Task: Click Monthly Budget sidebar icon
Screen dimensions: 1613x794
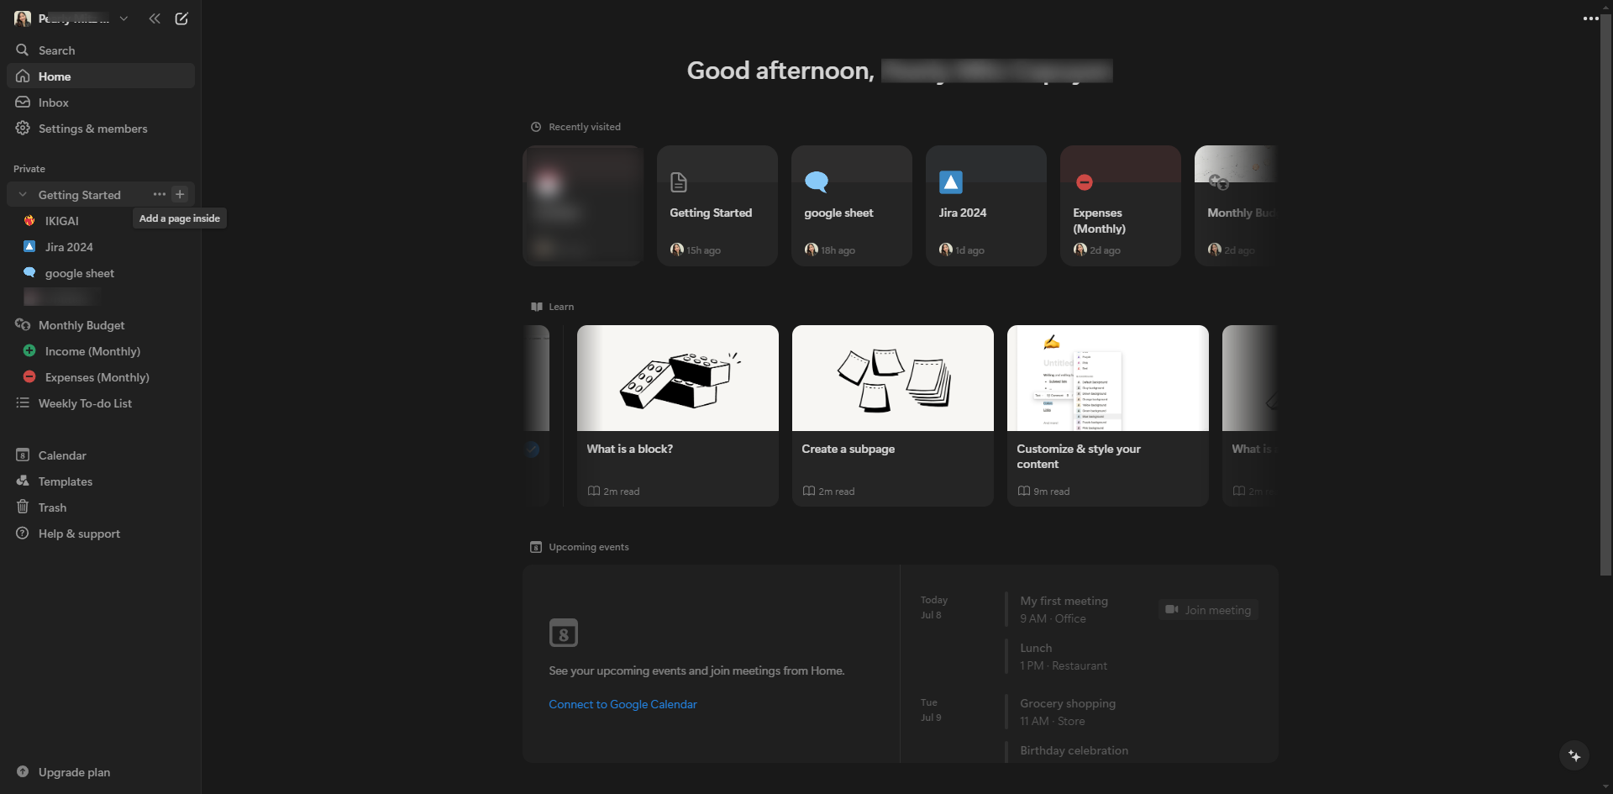Action: point(23,325)
